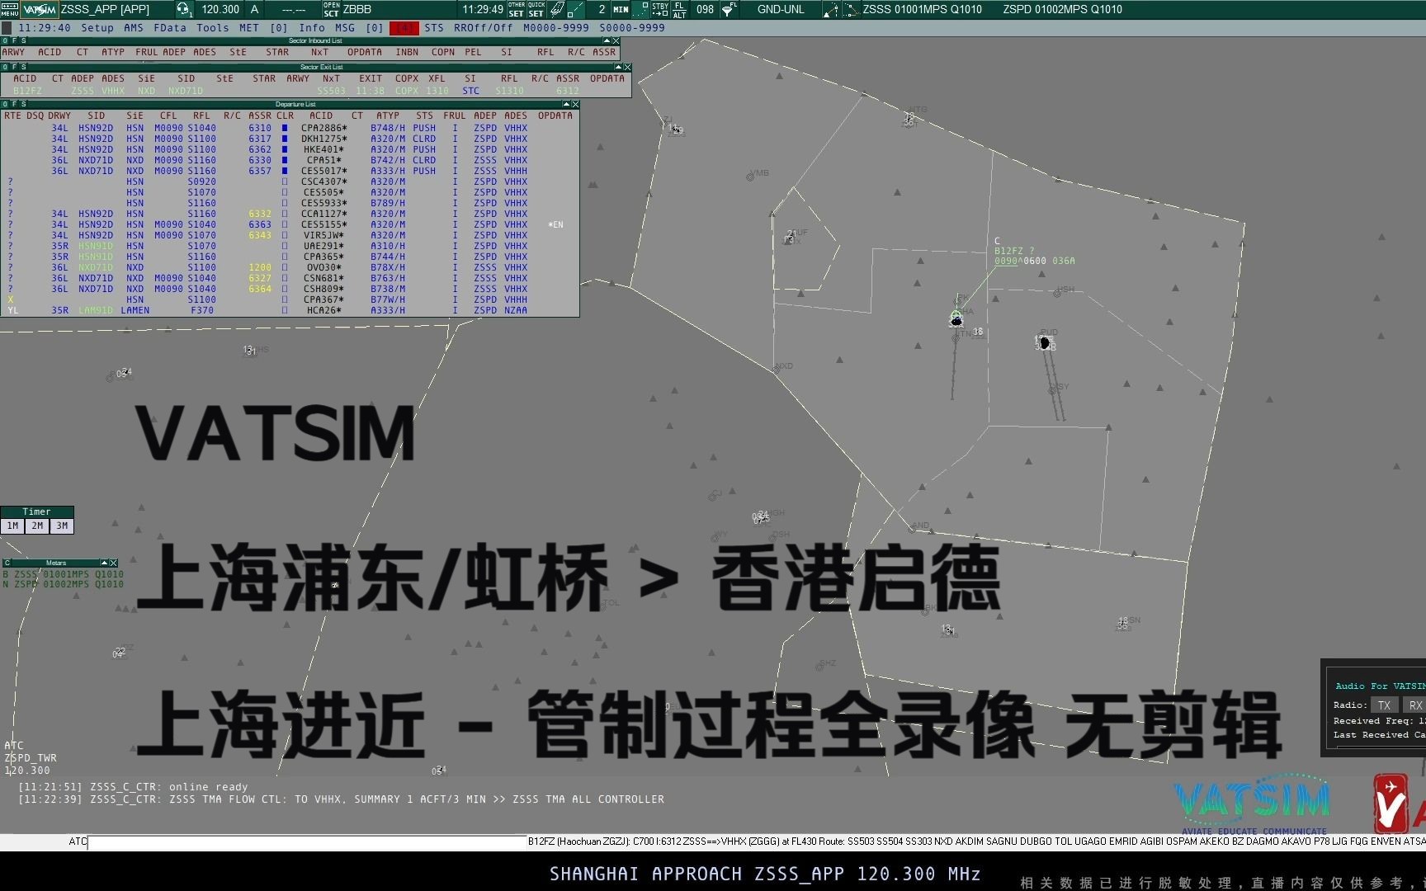Viewport: 1426px width, 891px height.
Task: Collapse the Departure List window
Action: pyautogui.click(x=566, y=105)
